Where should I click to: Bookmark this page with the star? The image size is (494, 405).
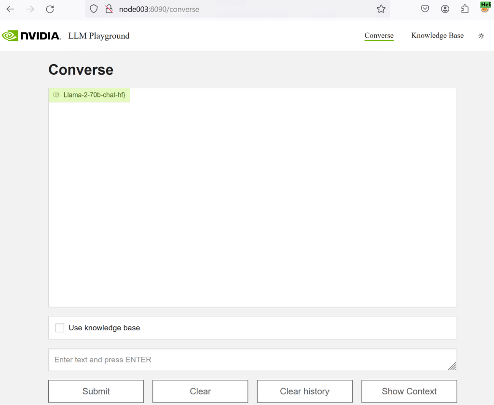click(x=381, y=9)
